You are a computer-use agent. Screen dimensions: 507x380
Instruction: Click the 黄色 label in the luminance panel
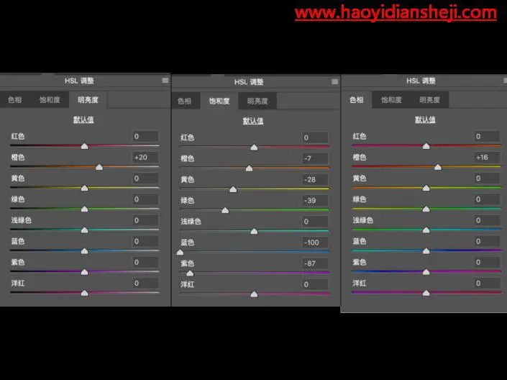(18, 178)
